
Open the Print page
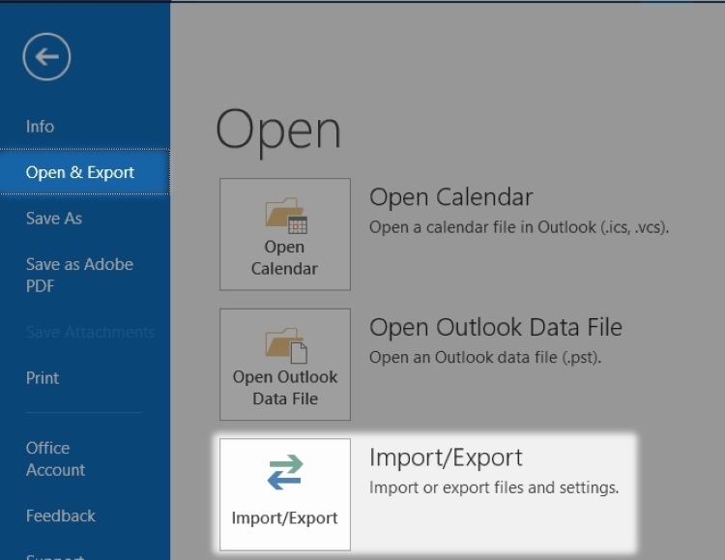click(x=43, y=378)
